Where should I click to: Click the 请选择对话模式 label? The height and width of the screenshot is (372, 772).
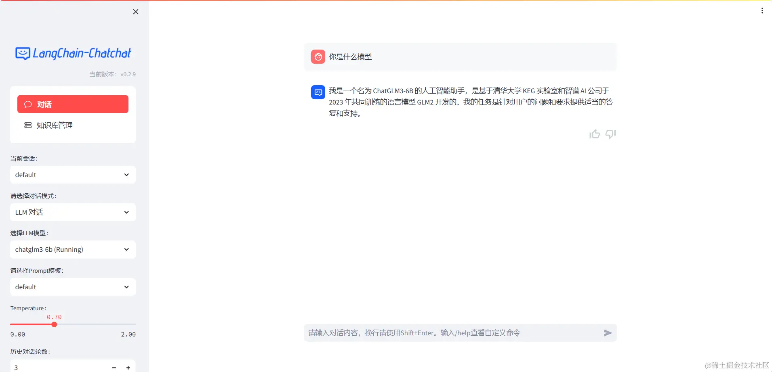click(x=33, y=196)
